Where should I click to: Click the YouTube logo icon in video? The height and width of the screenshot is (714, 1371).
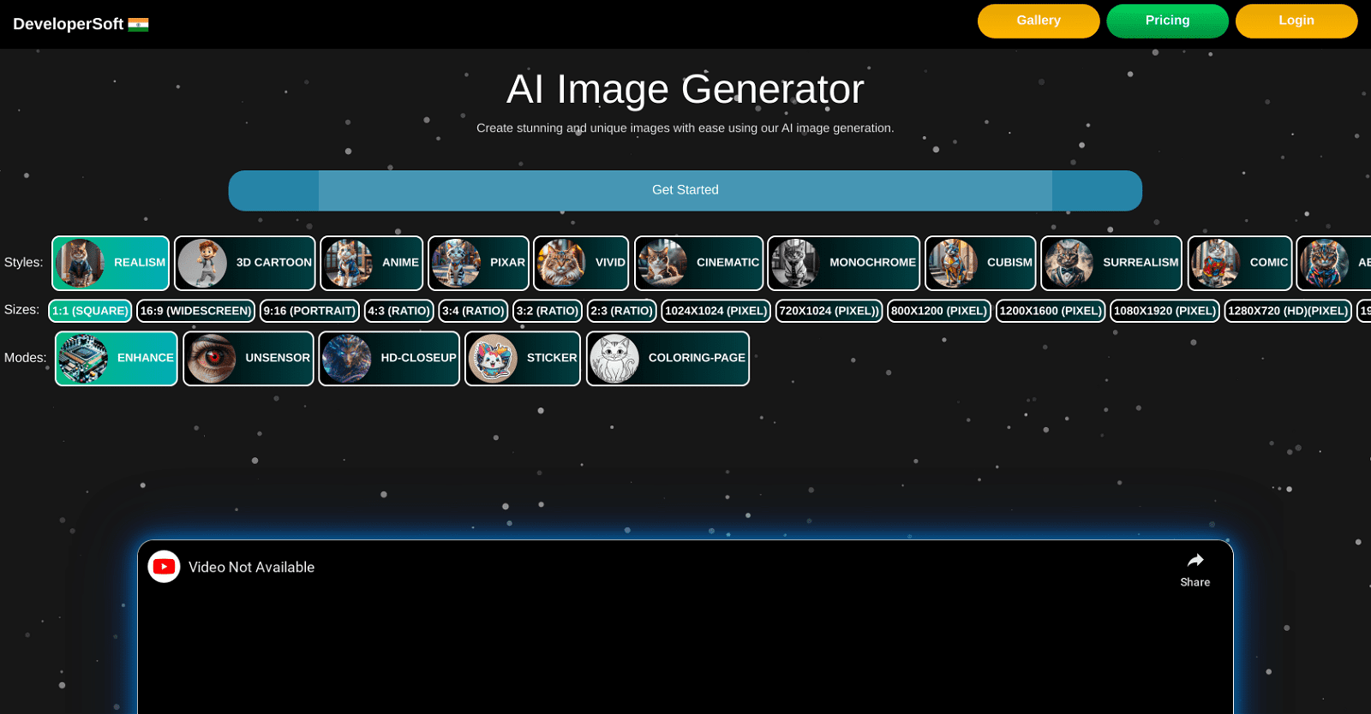[x=164, y=567]
